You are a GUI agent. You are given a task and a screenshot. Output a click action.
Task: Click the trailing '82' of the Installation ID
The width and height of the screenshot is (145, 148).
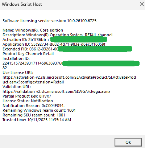point(5,68)
